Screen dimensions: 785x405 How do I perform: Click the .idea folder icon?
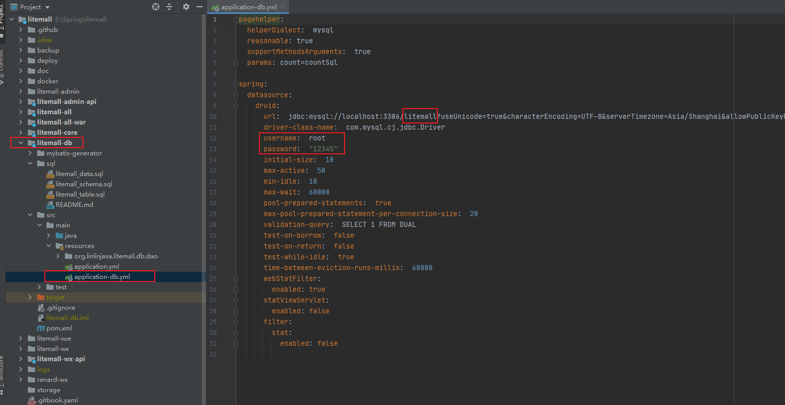click(x=31, y=40)
